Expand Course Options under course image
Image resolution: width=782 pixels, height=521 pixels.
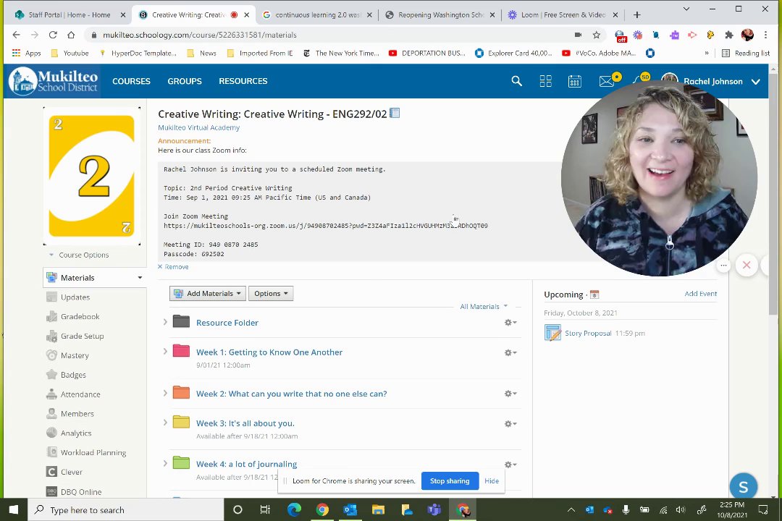[x=80, y=255]
